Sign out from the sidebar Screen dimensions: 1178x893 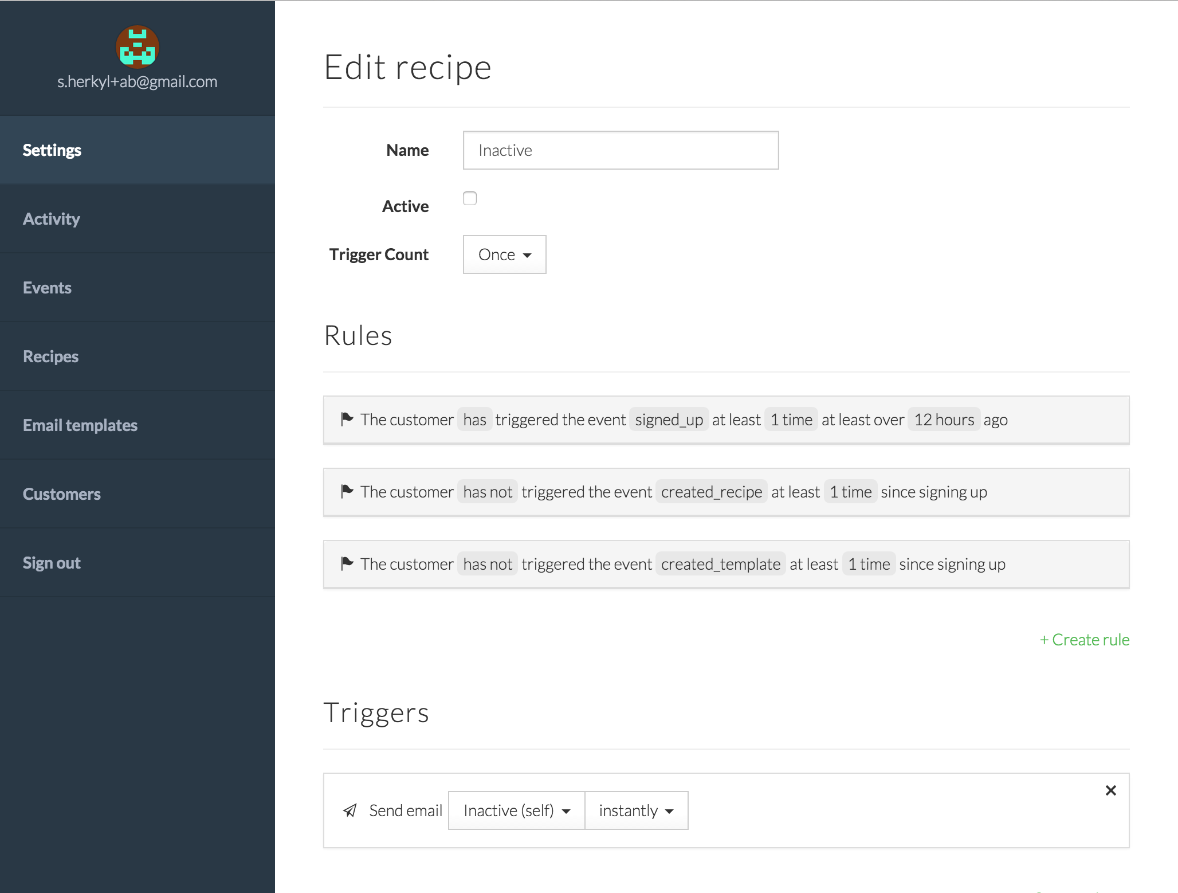click(x=52, y=563)
